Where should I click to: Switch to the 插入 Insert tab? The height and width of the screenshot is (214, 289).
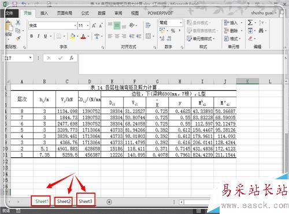44,13
